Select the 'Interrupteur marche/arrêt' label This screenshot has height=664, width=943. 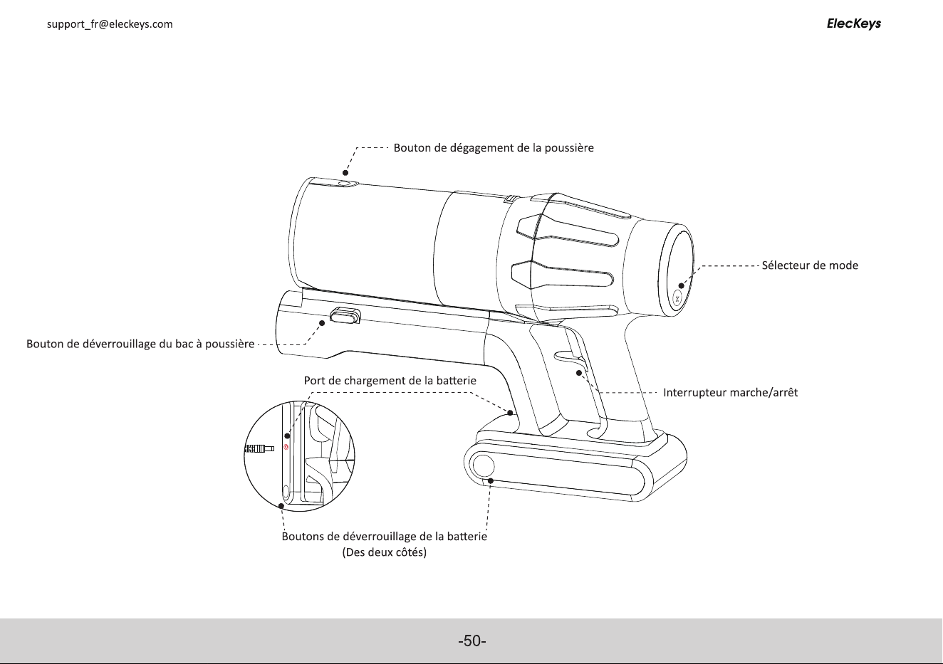tap(730, 392)
